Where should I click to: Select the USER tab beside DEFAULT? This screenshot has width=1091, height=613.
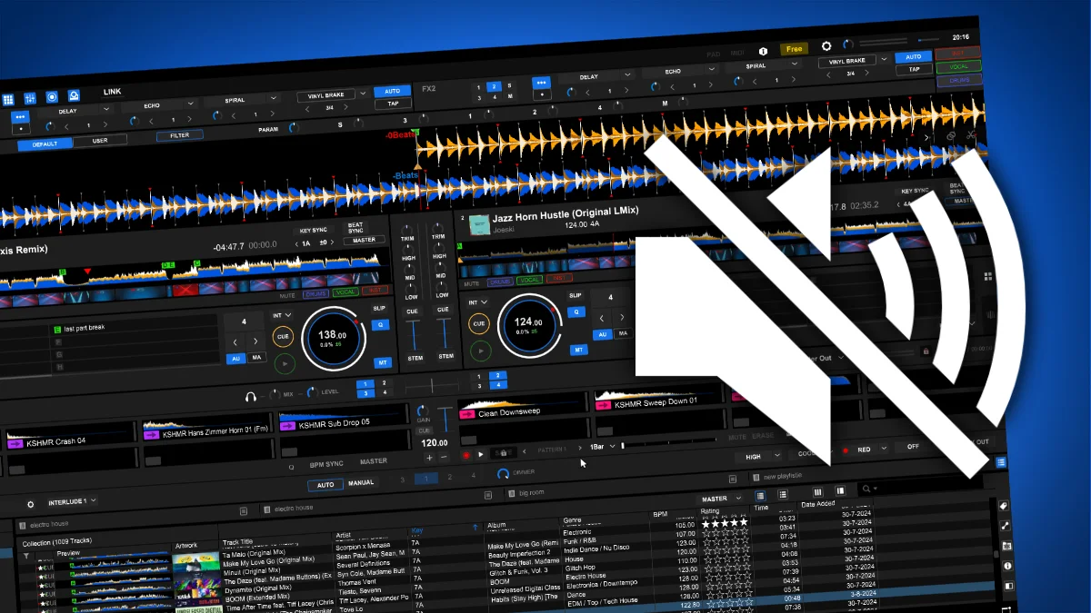click(x=100, y=140)
